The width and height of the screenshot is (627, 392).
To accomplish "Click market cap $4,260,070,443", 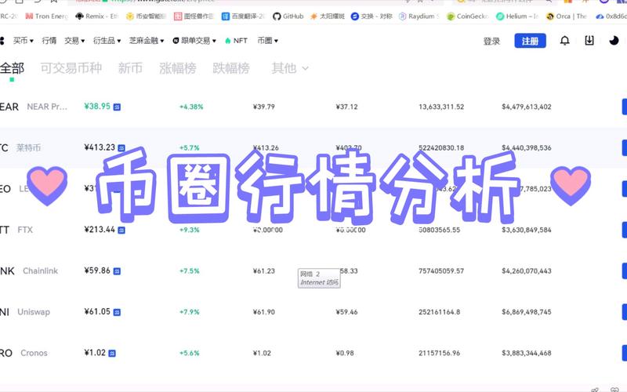I will tap(527, 271).
